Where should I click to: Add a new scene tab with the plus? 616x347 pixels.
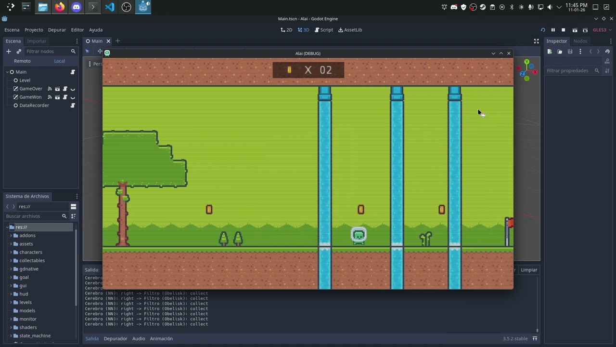117,41
